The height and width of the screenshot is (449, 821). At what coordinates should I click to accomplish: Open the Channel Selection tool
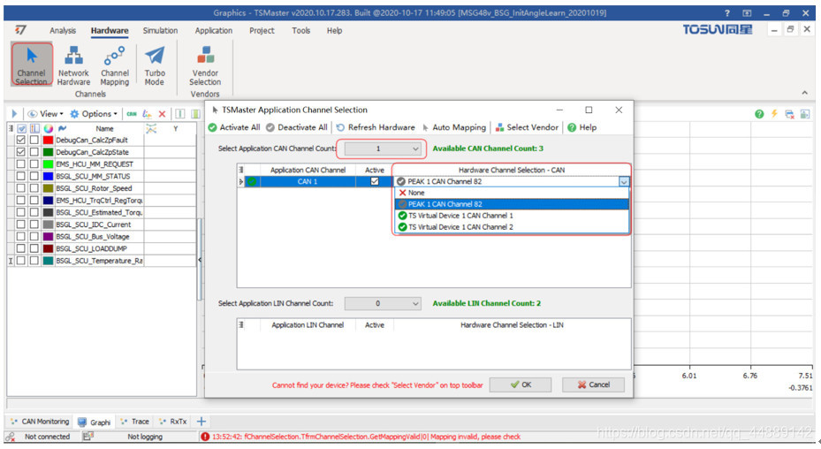(x=32, y=65)
